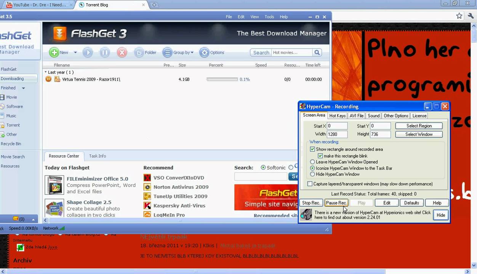Click the Virtua Tennis download progress bar
This screenshot has height=274, width=477.
[222, 79]
